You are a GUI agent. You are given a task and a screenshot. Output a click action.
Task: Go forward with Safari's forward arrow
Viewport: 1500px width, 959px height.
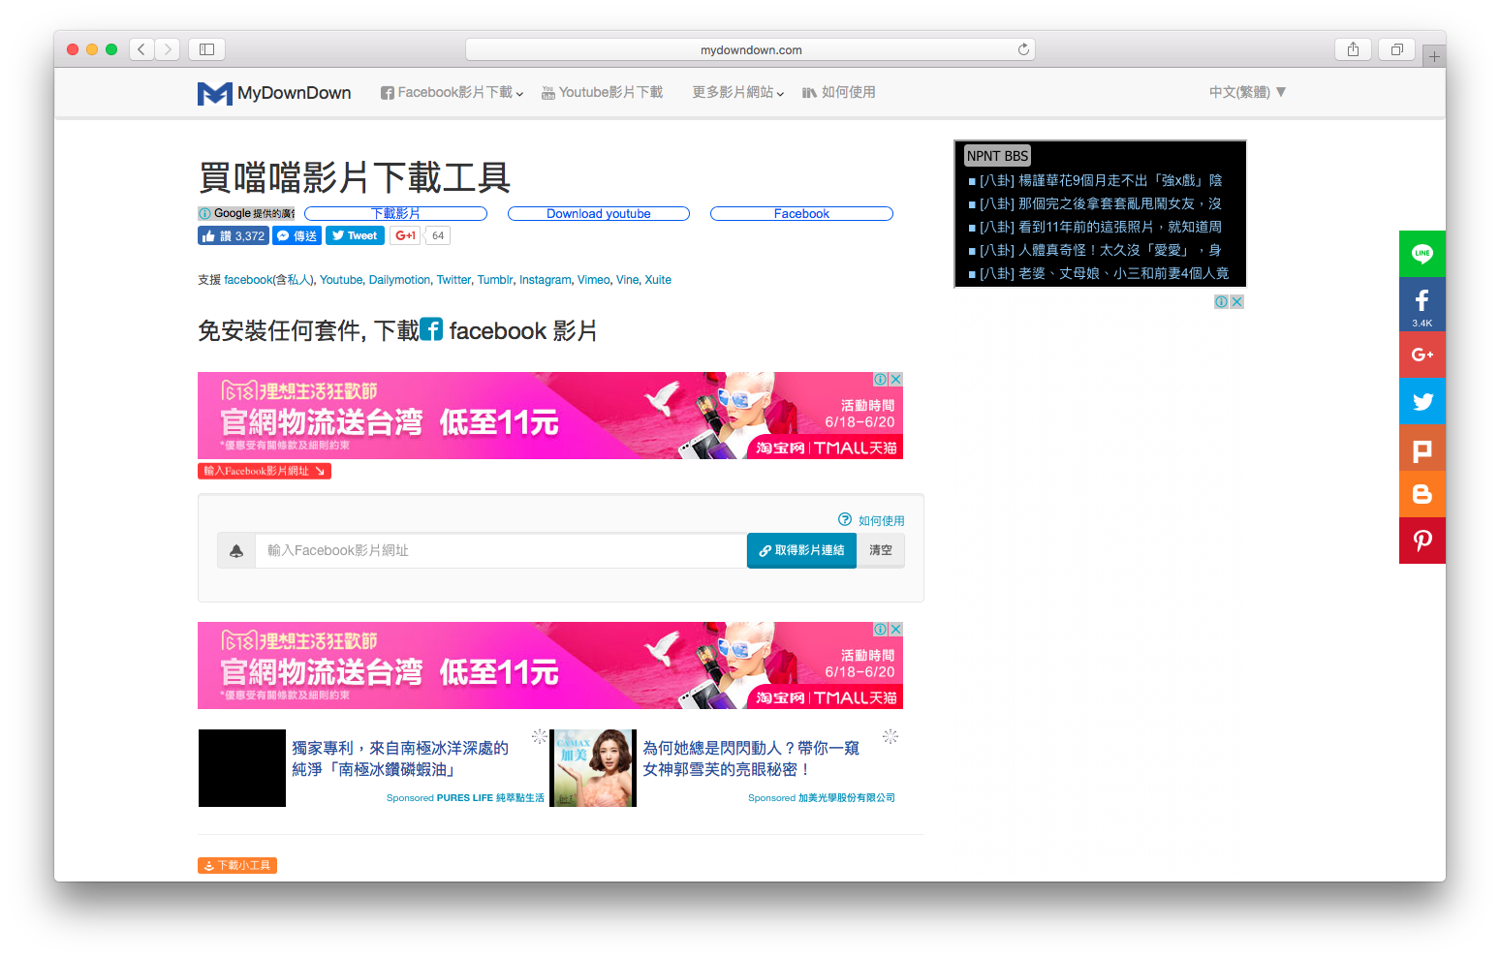point(168,49)
